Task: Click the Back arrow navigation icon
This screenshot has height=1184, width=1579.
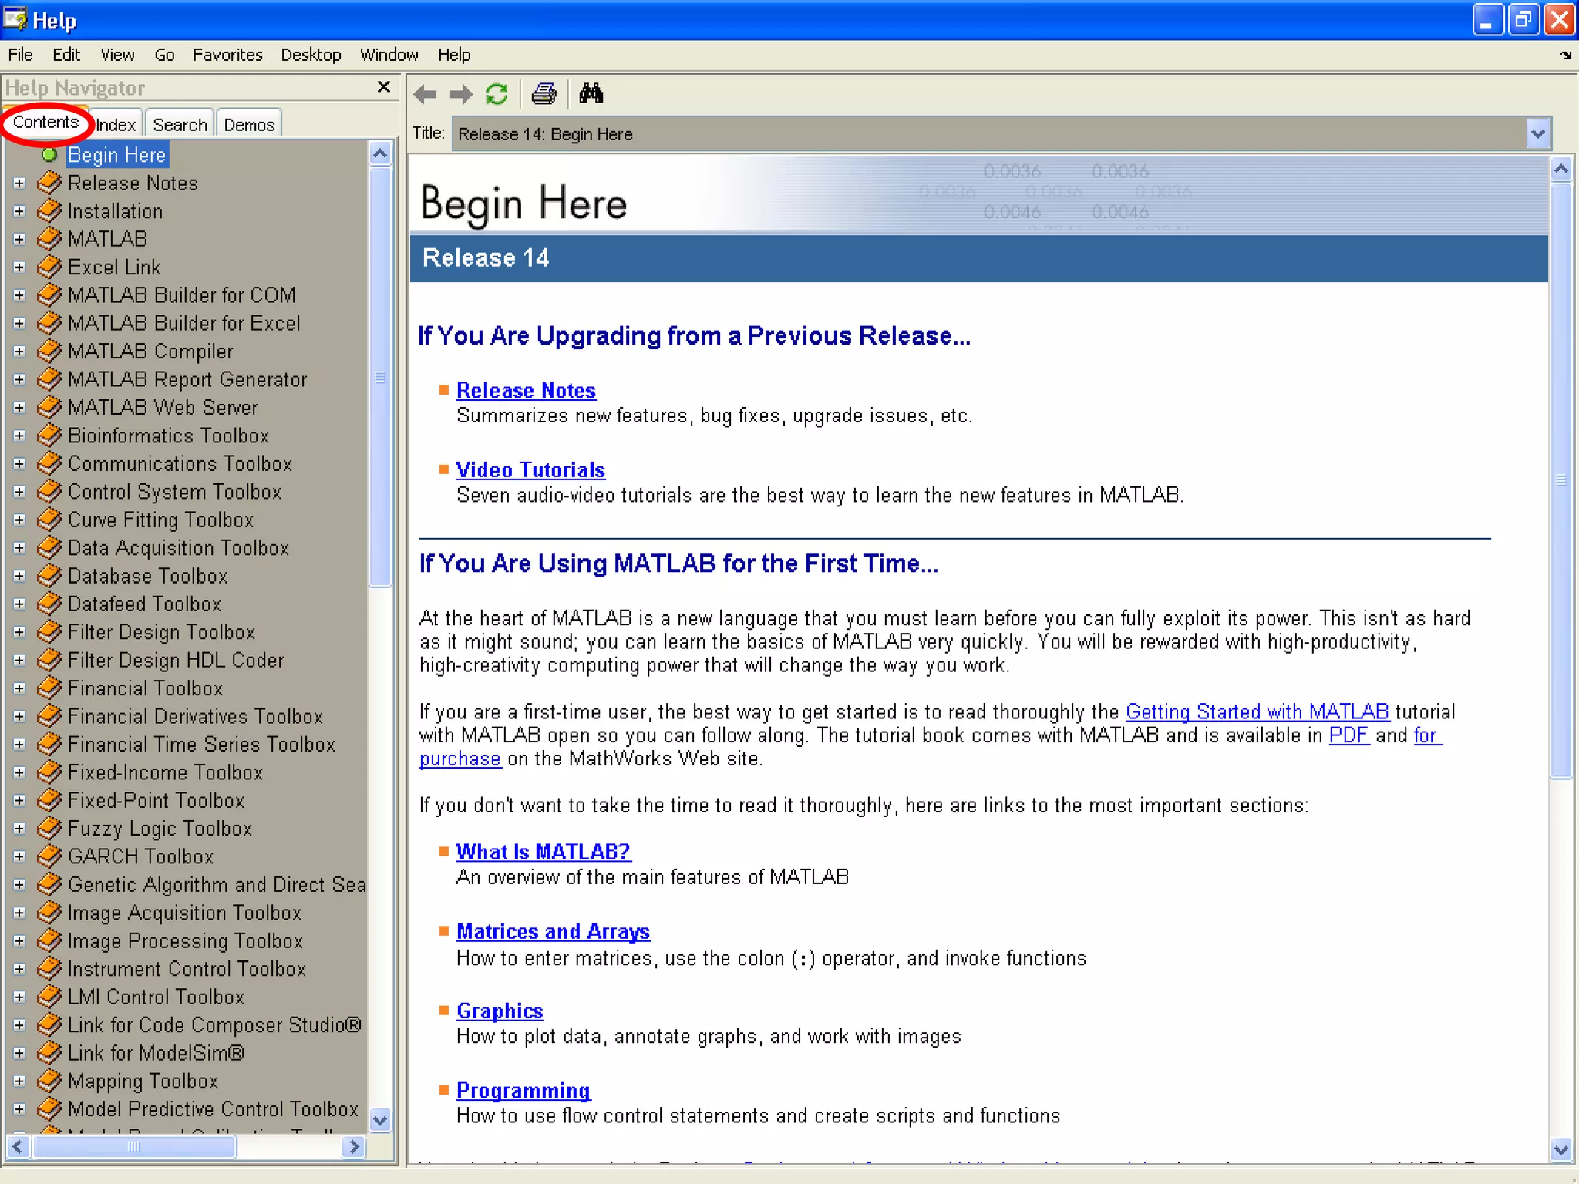Action: coord(425,95)
